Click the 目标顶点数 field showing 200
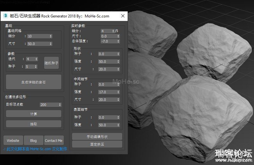254x165 pixels. (x=49, y=105)
